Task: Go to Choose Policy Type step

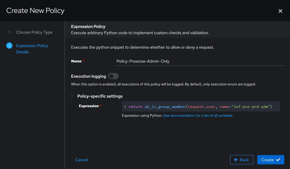Action: pyautogui.click(x=34, y=32)
